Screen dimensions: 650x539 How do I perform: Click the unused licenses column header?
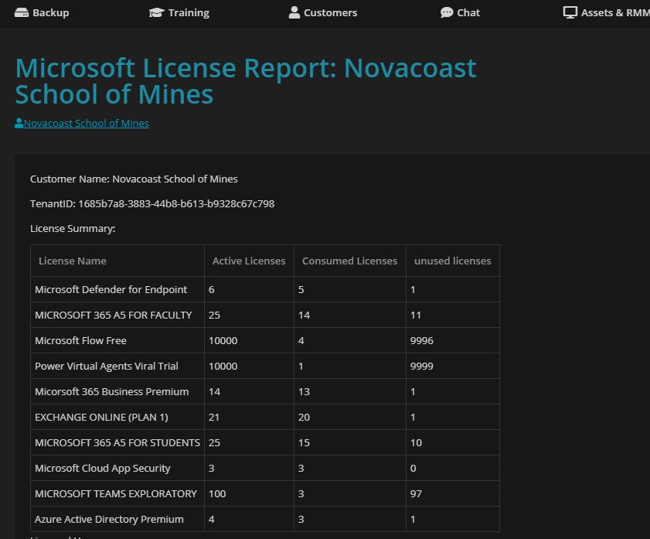point(452,261)
